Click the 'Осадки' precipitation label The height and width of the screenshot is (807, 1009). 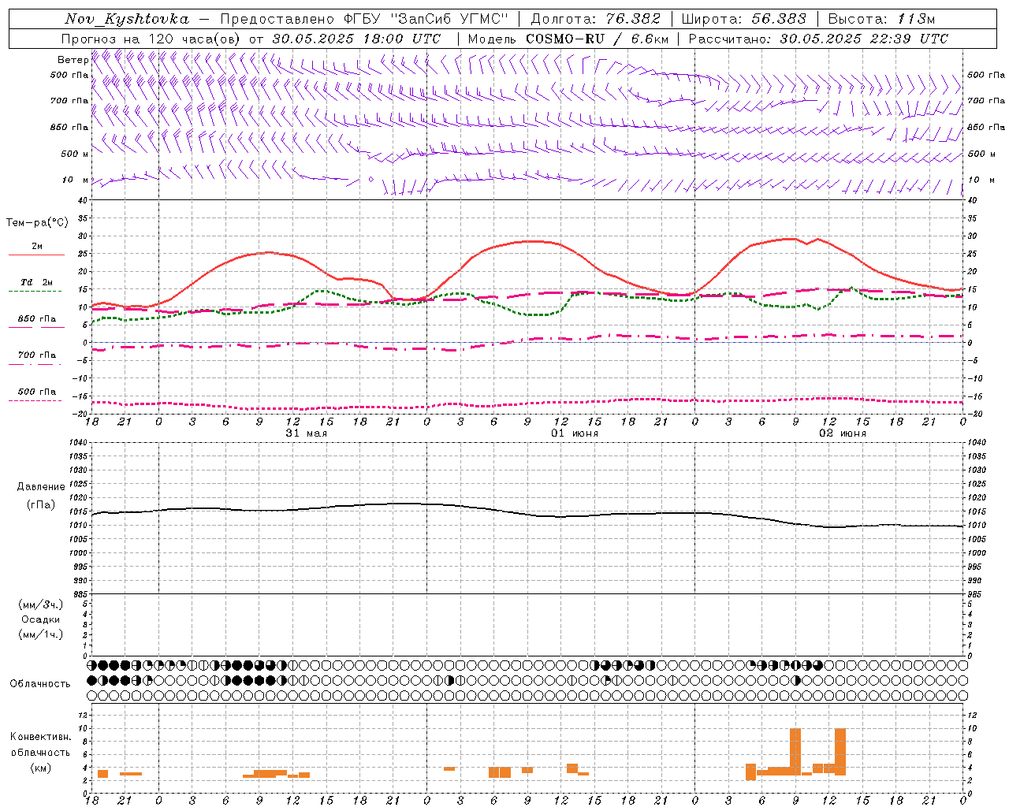click(x=40, y=619)
